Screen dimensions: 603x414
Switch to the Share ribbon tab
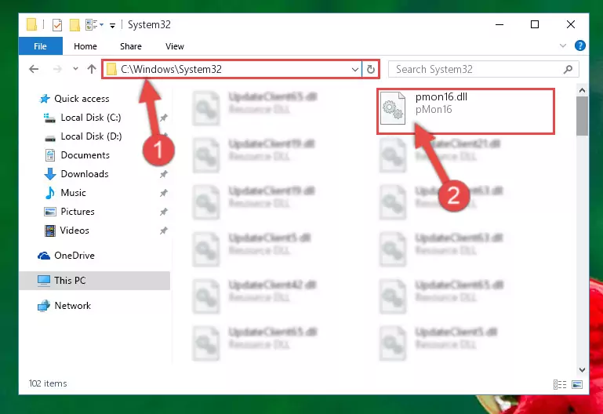131,46
